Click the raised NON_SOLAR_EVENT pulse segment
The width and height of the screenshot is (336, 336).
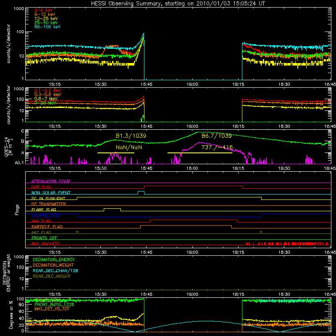pyautogui.click(x=141, y=192)
